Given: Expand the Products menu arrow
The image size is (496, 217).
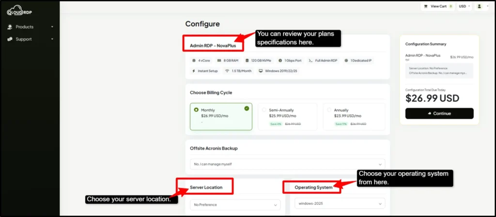Looking at the screenshot, I should click(x=52, y=27).
